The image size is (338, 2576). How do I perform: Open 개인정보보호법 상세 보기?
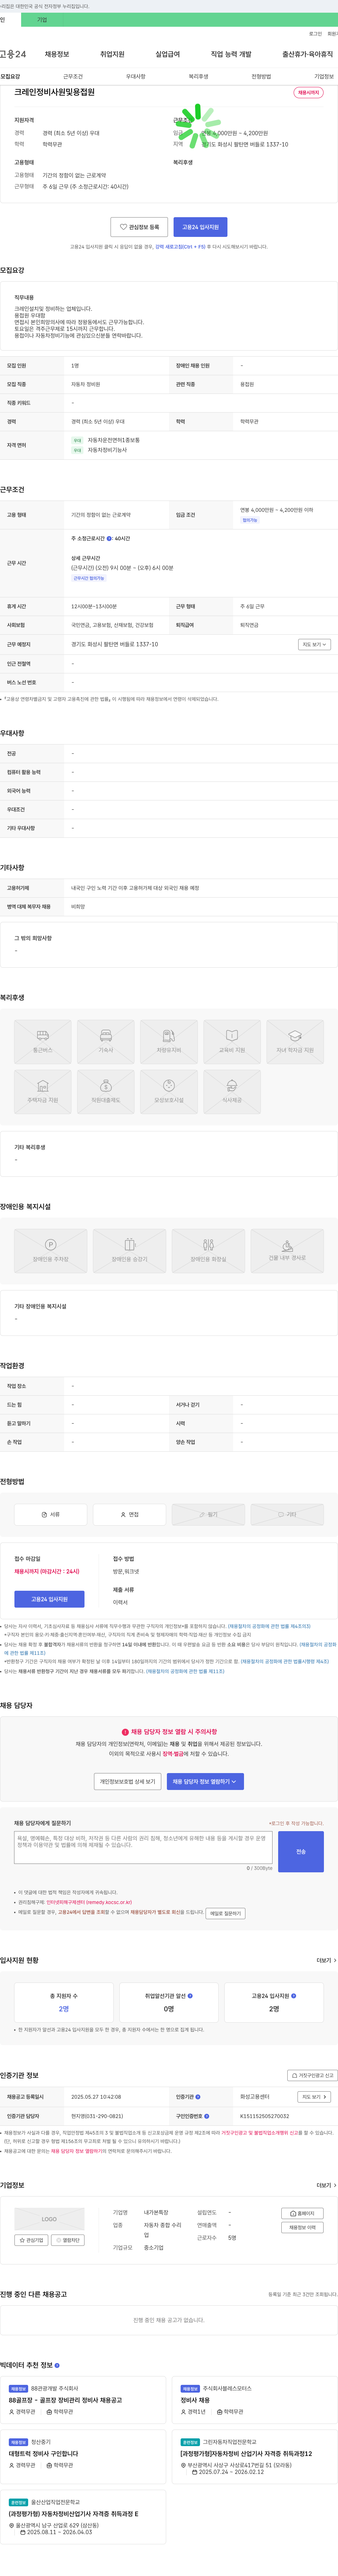click(128, 1781)
